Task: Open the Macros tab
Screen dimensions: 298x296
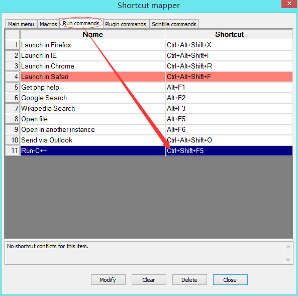Action: [x=48, y=24]
